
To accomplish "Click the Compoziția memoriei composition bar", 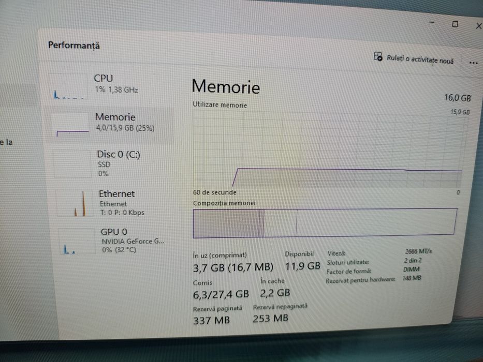I will coord(325,223).
